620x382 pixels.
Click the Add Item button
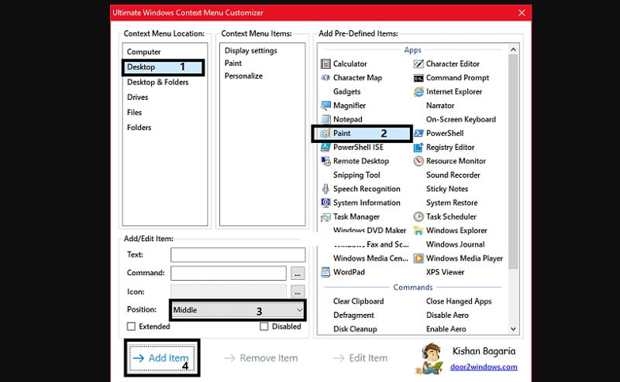(x=162, y=358)
